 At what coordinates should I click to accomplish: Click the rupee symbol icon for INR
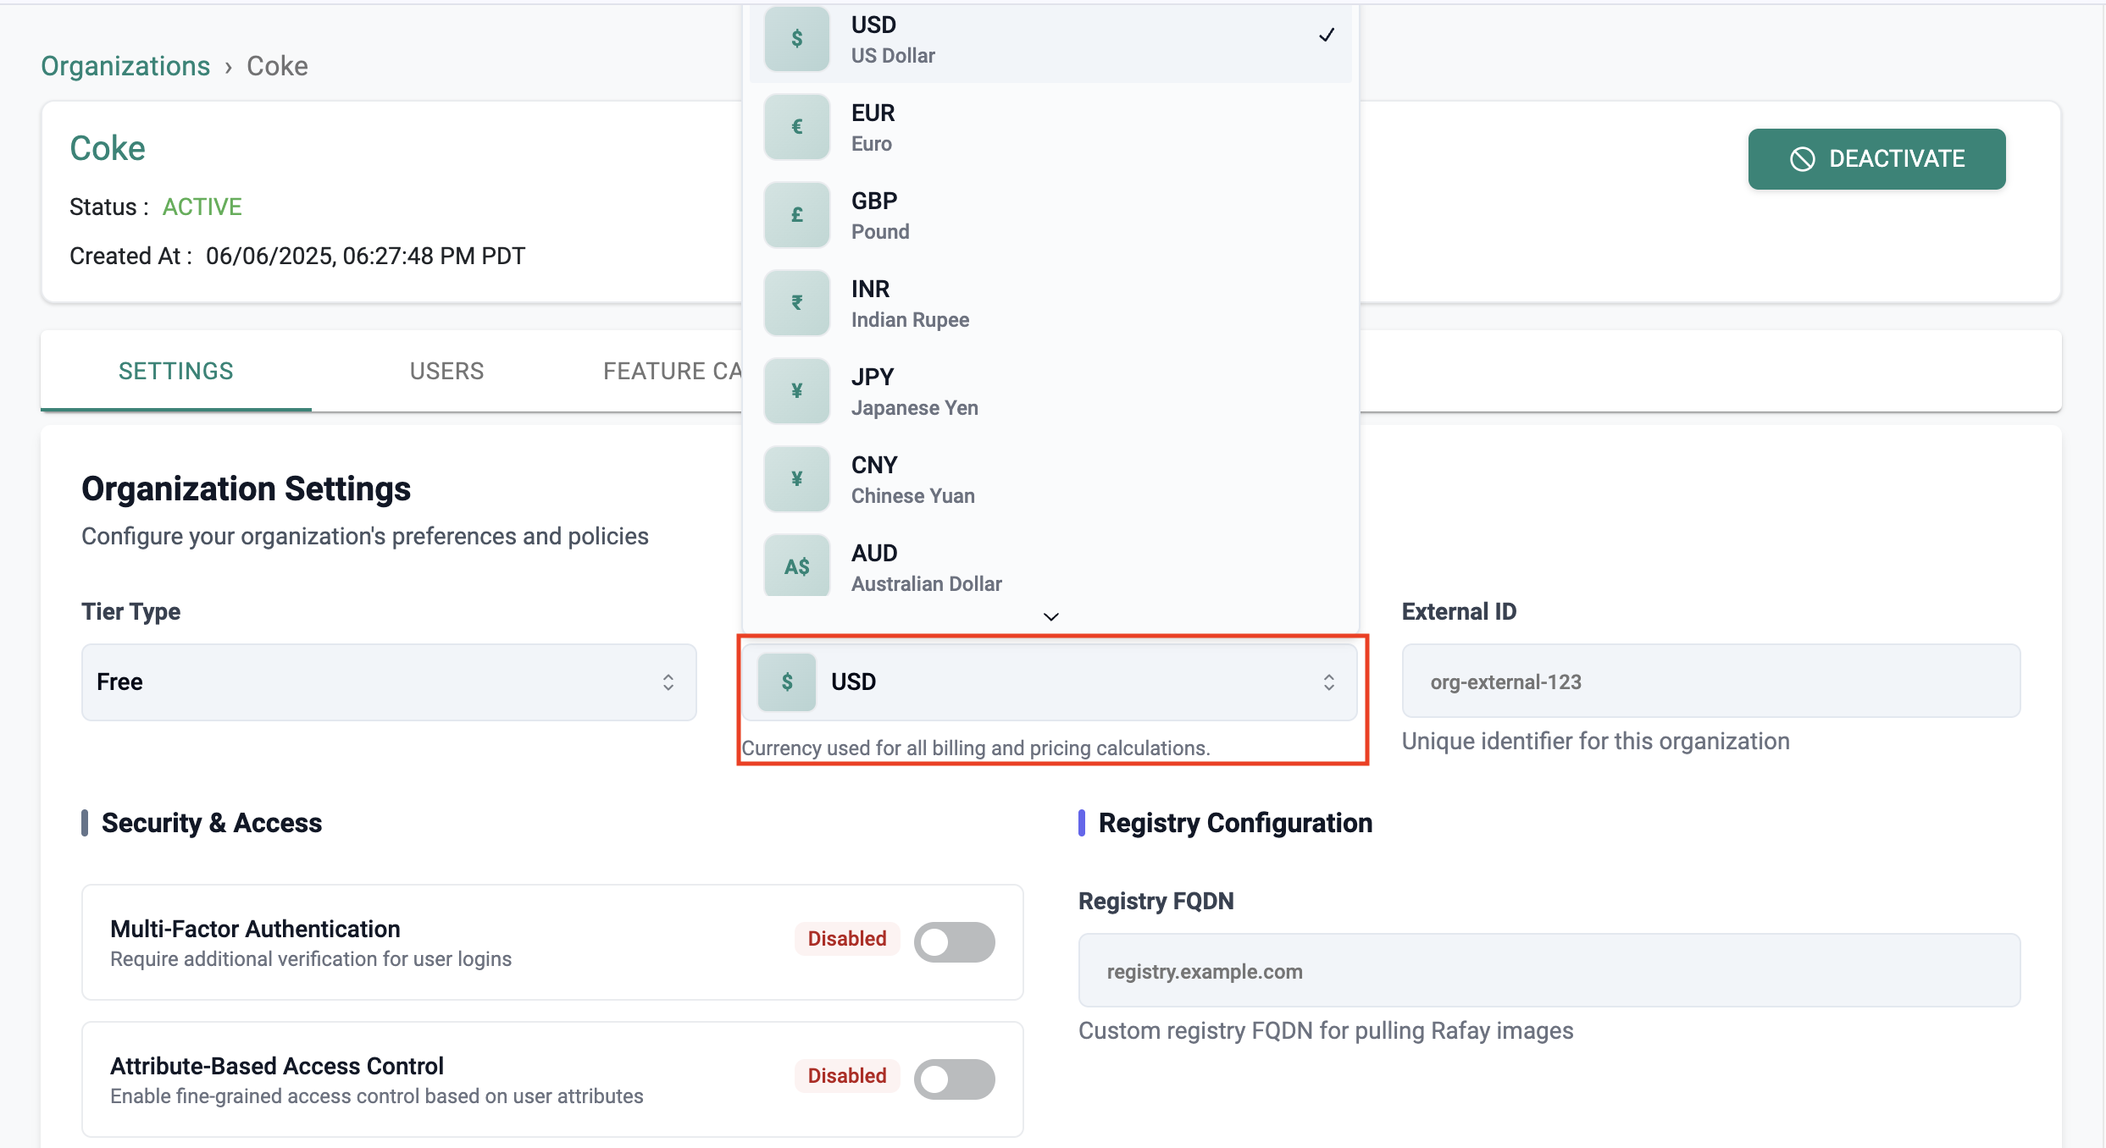pyautogui.click(x=796, y=303)
